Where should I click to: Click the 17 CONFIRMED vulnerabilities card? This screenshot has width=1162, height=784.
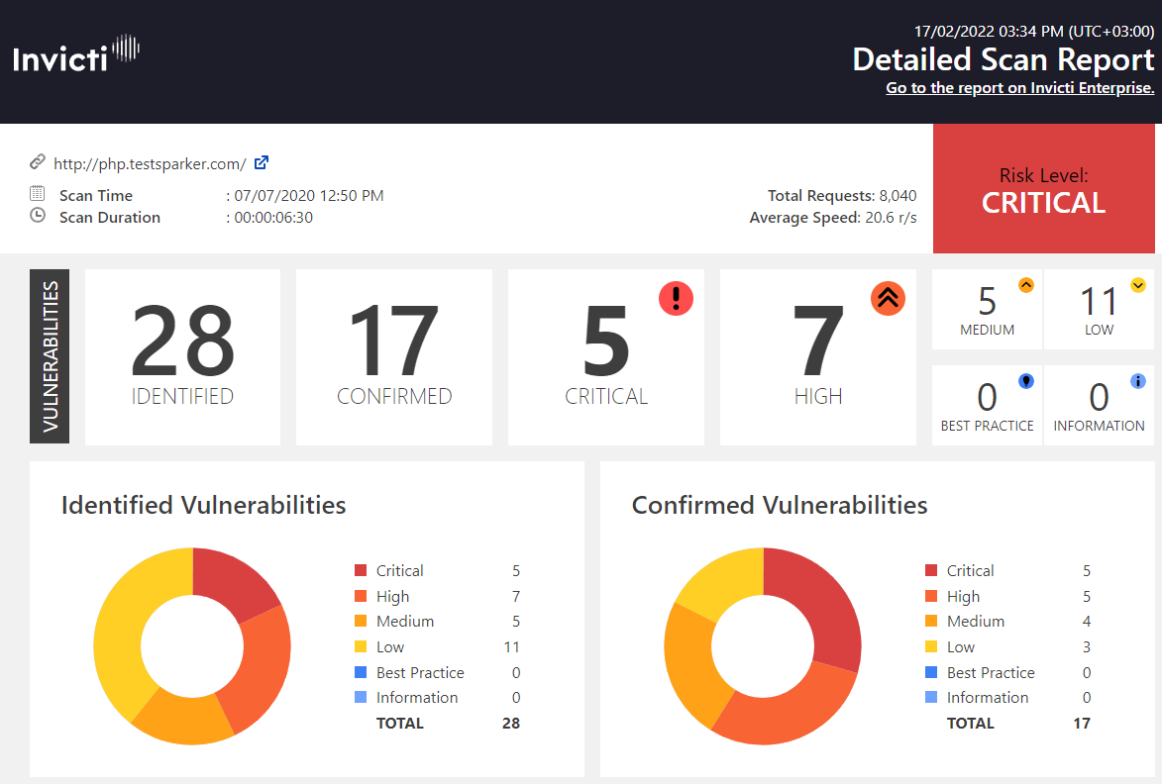coord(393,356)
